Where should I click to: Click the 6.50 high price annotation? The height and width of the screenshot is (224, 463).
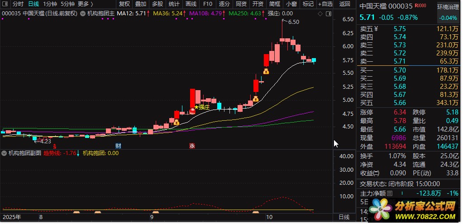click(294, 22)
